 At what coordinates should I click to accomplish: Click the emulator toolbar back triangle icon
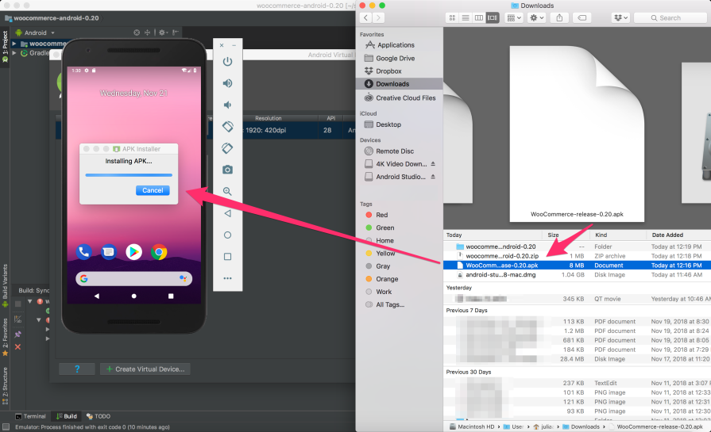[x=228, y=213]
